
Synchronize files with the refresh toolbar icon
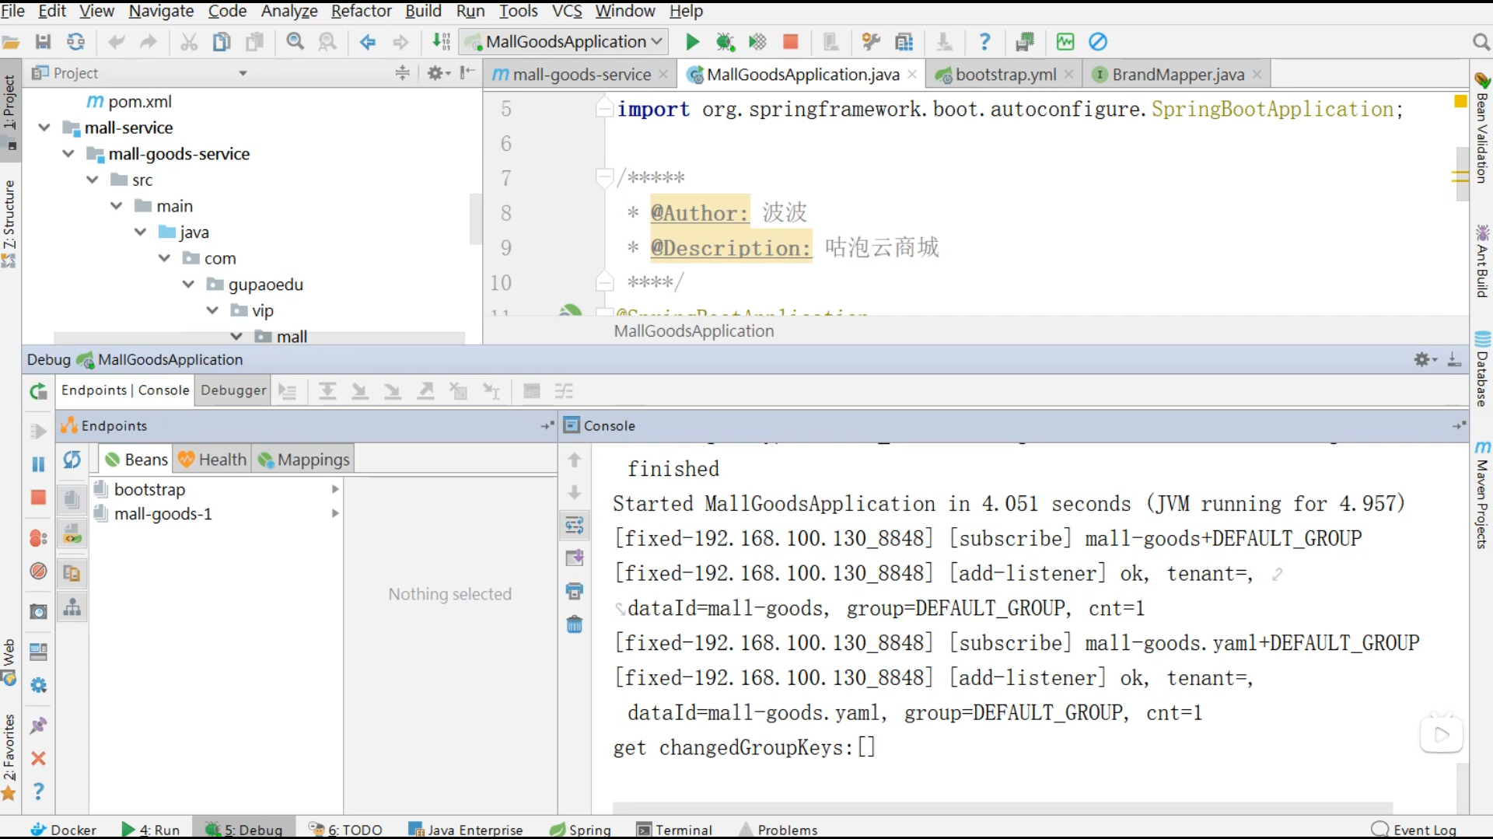coord(76,42)
